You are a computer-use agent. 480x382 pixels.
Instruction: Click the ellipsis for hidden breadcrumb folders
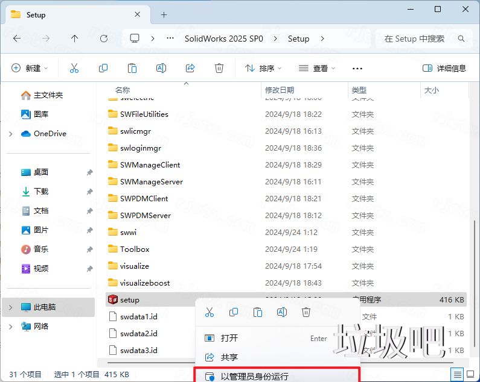tap(170, 39)
